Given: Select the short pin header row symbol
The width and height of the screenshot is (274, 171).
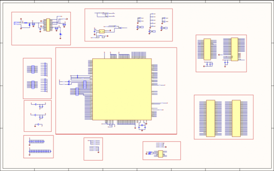Looking at the screenshot, I should click(37, 141).
